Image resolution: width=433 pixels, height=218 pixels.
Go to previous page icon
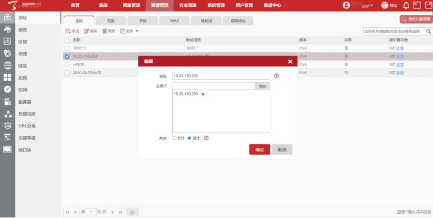tap(76, 212)
